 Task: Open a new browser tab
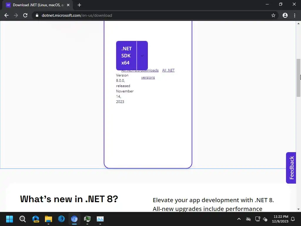click(x=79, y=5)
